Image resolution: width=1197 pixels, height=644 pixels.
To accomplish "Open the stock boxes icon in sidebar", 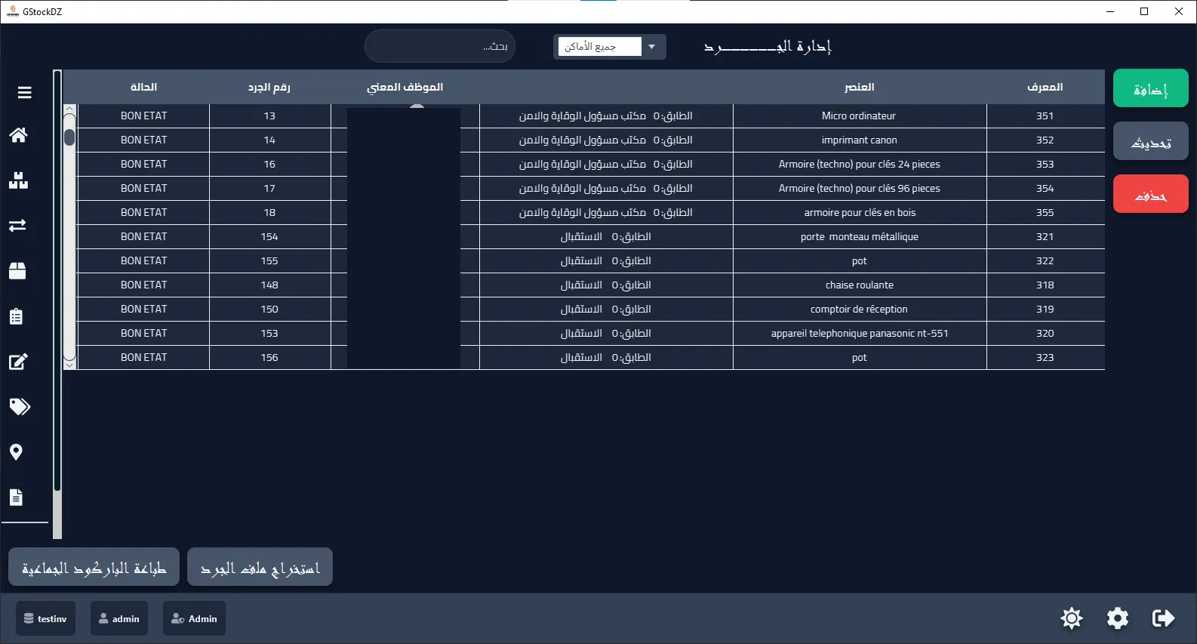I will (18, 180).
